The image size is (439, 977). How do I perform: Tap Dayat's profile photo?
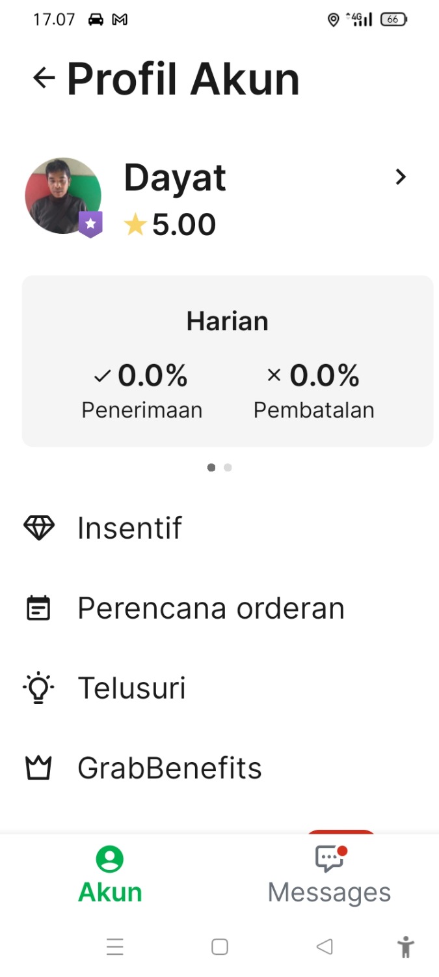pos(63,195)
